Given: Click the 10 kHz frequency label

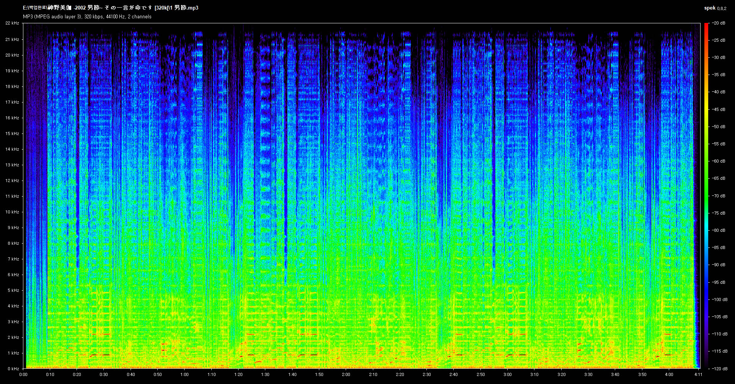Looking at the screenshot, I should click(x=12, y=212).
